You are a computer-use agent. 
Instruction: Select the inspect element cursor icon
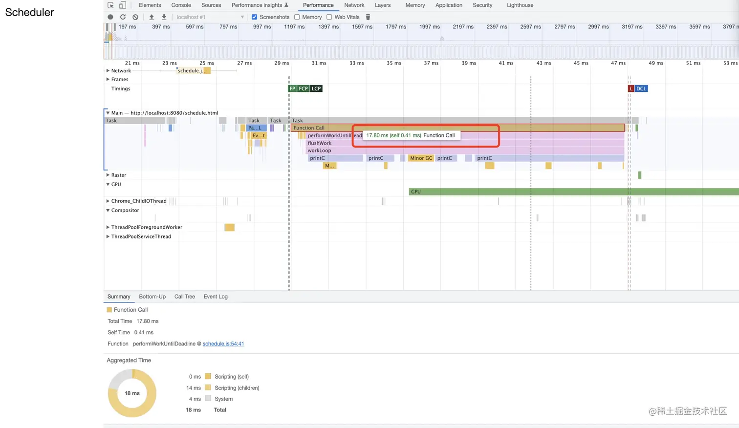click(111, 5)
